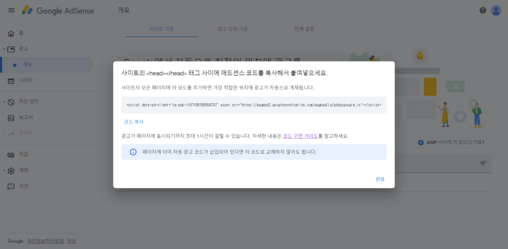This screenshot has width=508, height=249.
Task: Click the AMP lightning bolt icon
Action: [421, 142]
